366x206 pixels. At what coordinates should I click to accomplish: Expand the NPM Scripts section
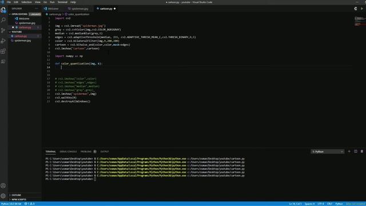19,200
